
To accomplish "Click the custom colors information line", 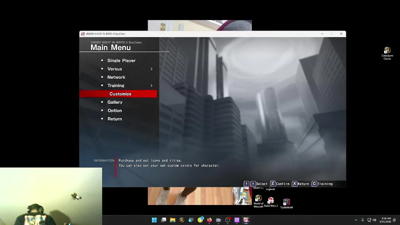I will 169,166.
